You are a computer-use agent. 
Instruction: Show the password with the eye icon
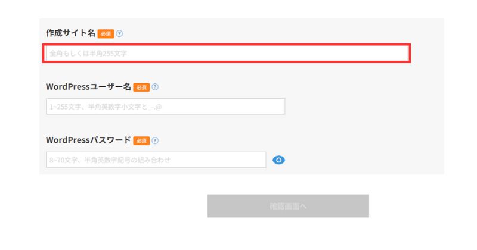coord(278,160)
